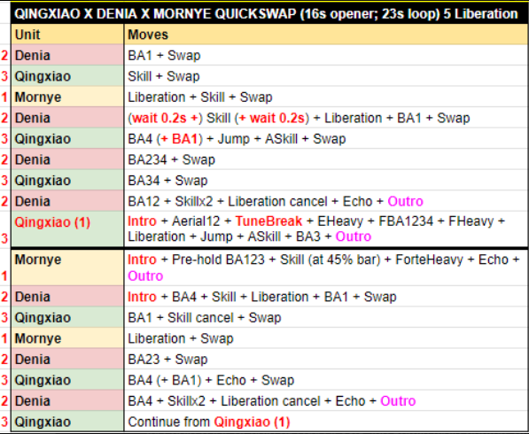Select the 'BA1 + Swap' moves cell
This screenshot has width=529, height=434.
(325, 55)
